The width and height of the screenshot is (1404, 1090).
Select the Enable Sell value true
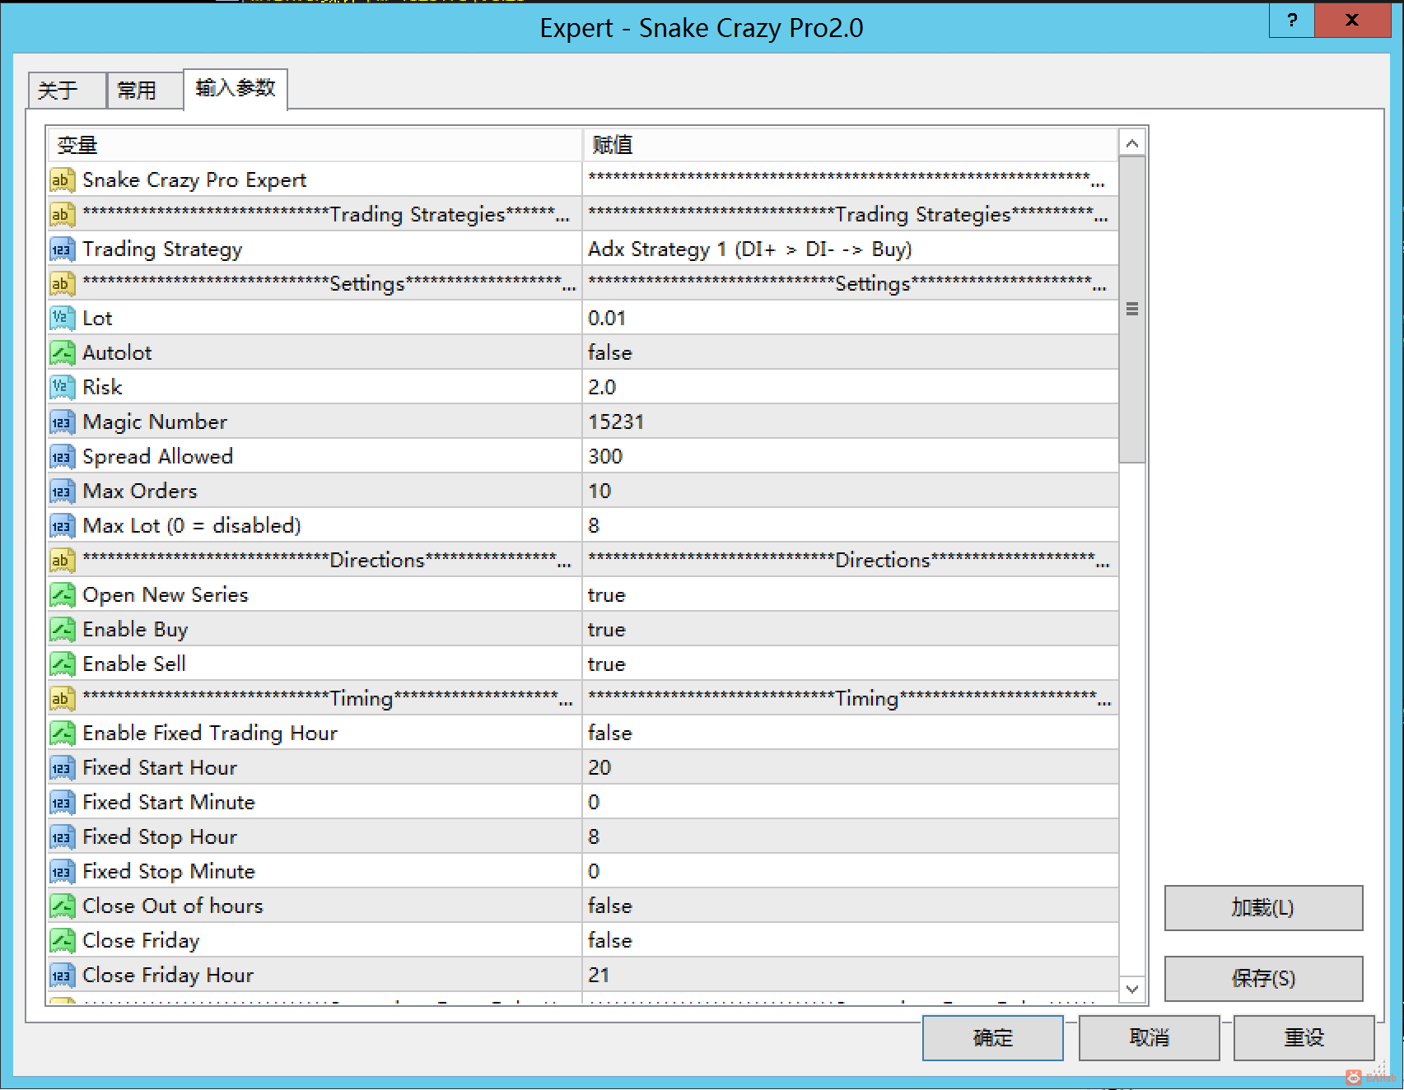[x=850, y=664]
